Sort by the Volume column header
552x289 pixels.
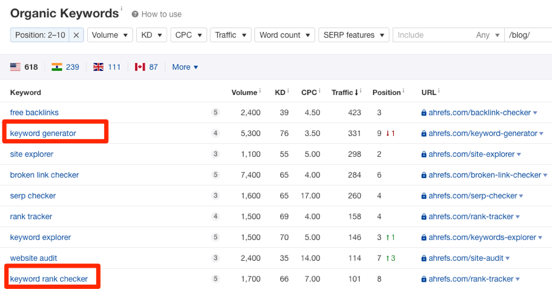coord(244,92)
